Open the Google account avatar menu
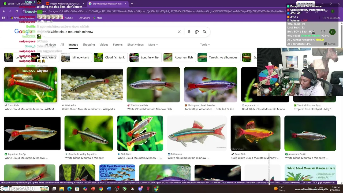This screenshot has height=193, width=343. pyautogui.click(x=332, y=32)
